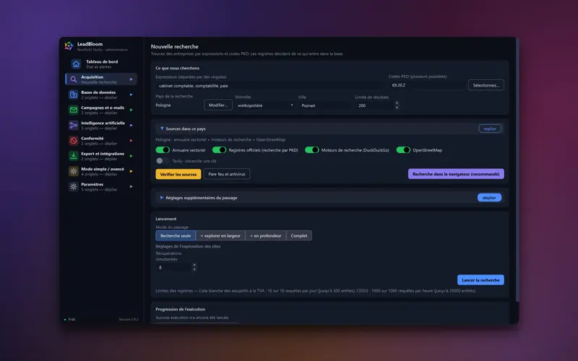Click the Codes PKD field 69.20.Z
Image resolution: width=578 pixels, height=361 pixels.
[426, 85]
